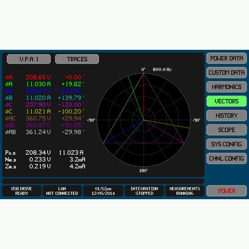
Task: Select the 11.020 A phase B current reading
Action: click(x=38, y=98)
